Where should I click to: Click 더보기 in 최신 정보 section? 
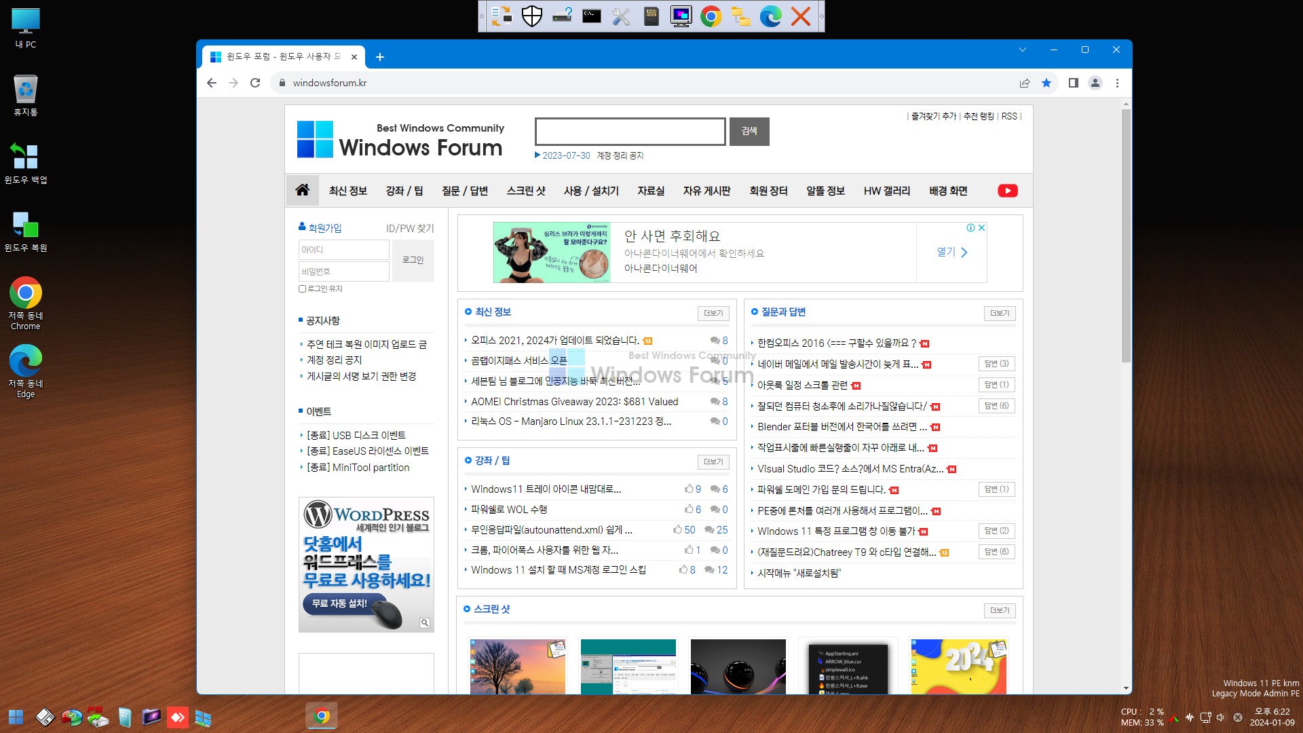(x=713, y=313)
